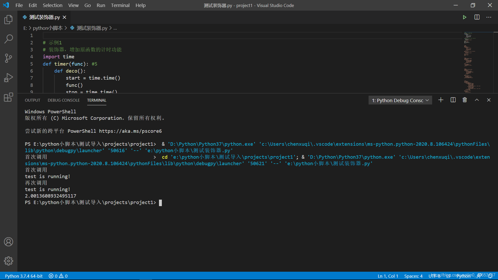Viewport: 498px width, 280px height.
Task: Open notifications bell icon
Action: tap(490, 276)
